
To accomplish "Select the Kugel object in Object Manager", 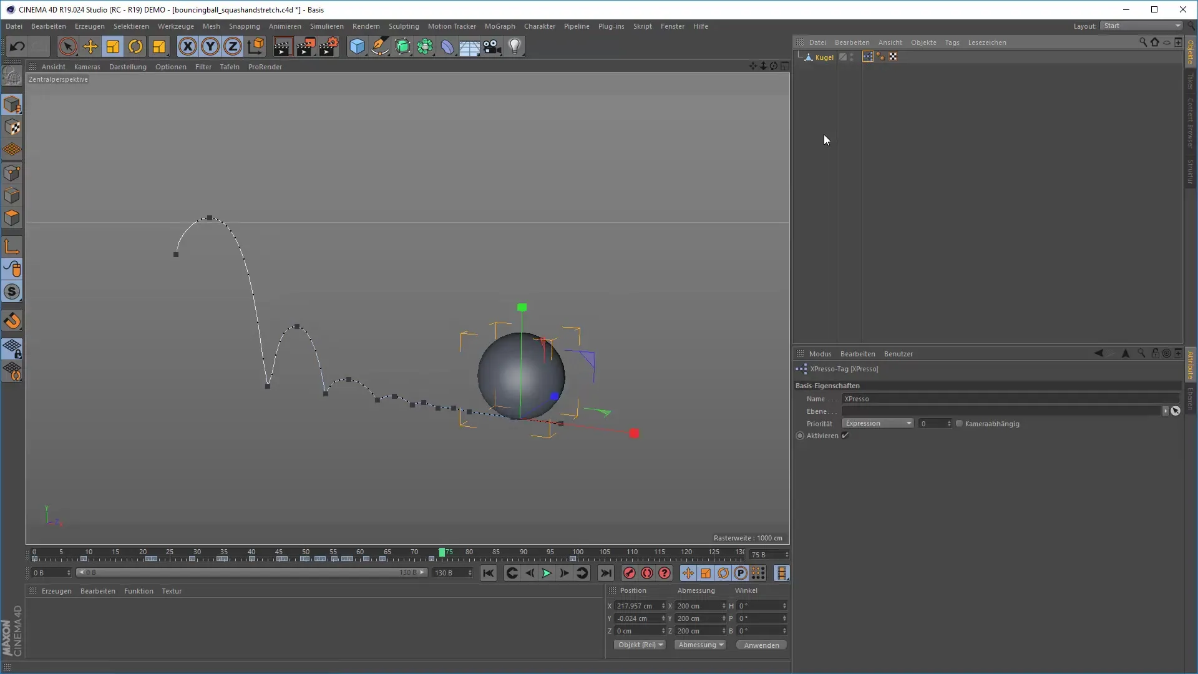I will pyautogui.click(x=824, y=57).
